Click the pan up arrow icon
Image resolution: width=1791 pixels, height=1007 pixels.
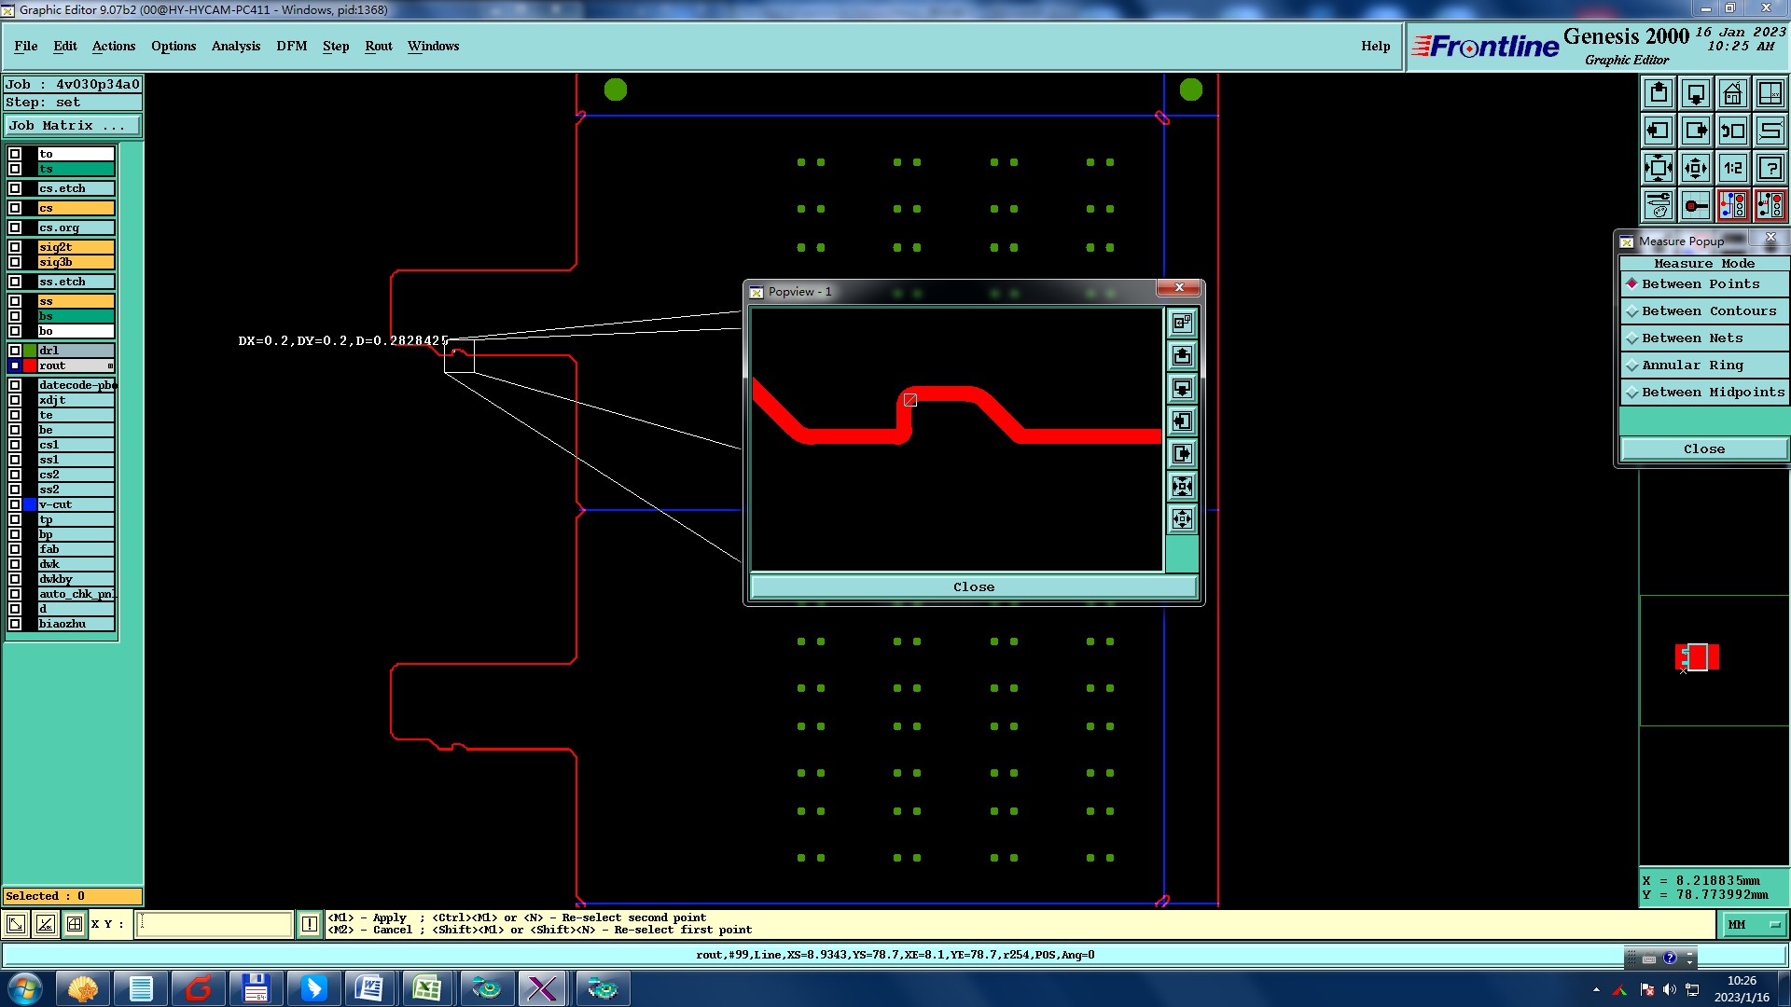click(x=1658, y=93)
